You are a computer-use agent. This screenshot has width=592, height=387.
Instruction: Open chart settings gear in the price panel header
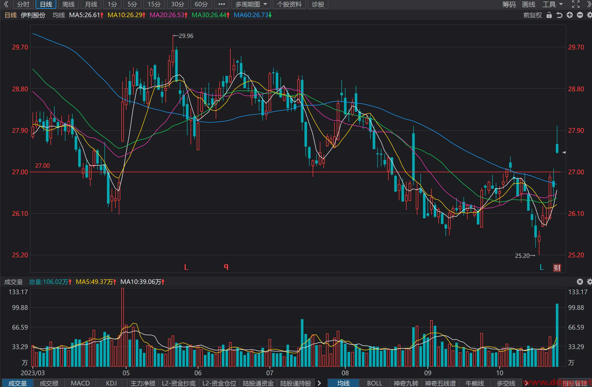coord(589,15)
